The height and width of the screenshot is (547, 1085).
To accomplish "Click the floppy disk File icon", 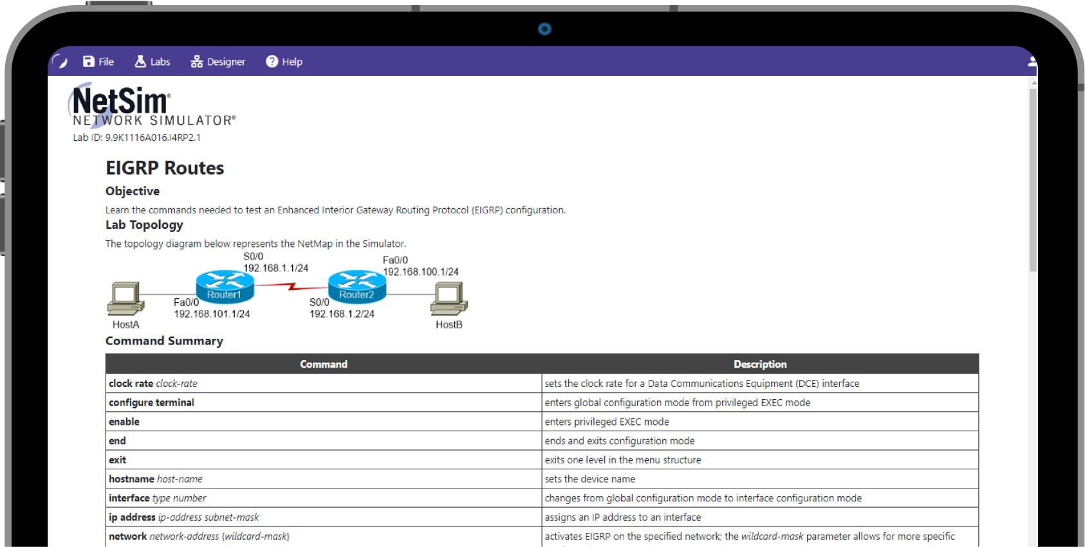I will click(89, 62).
